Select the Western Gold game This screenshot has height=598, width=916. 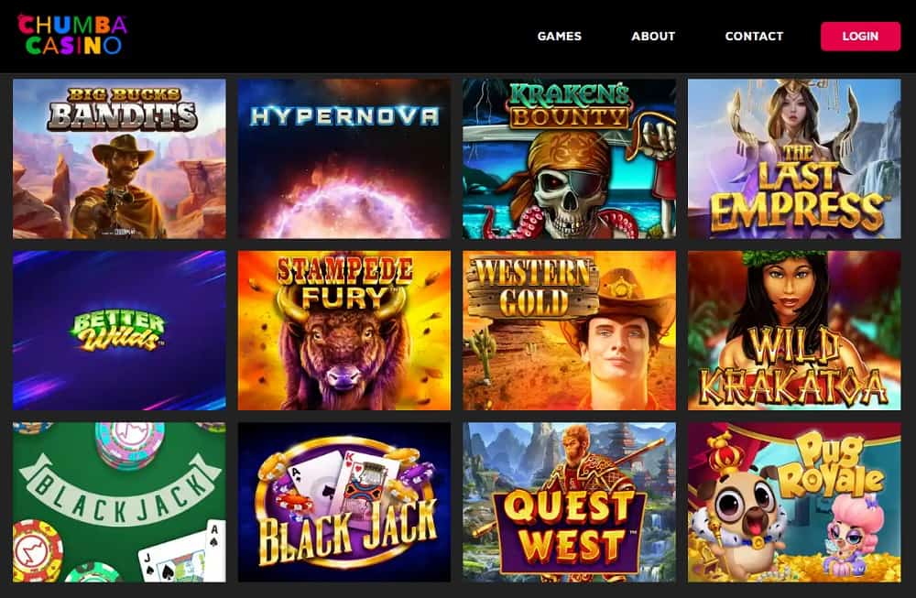569,331
